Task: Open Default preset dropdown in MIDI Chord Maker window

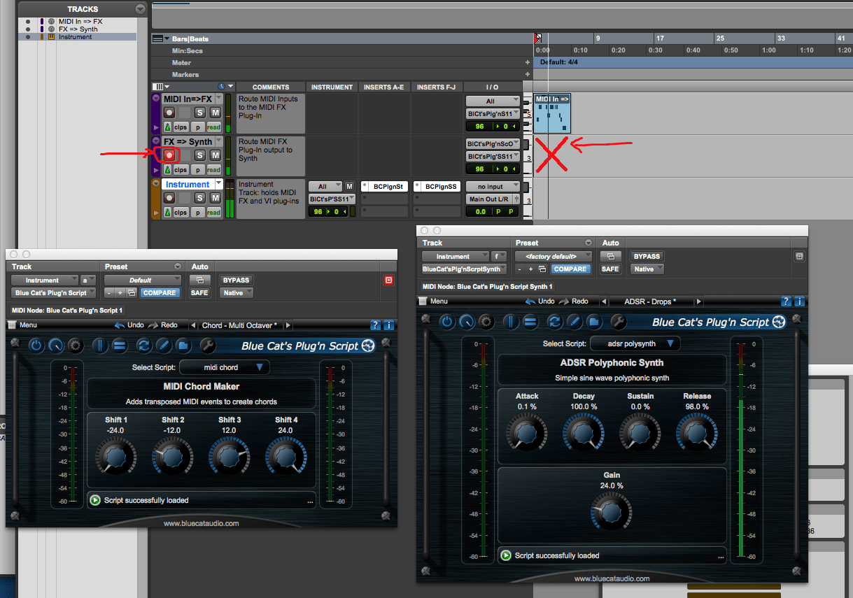Action: (x=143, y=280)
